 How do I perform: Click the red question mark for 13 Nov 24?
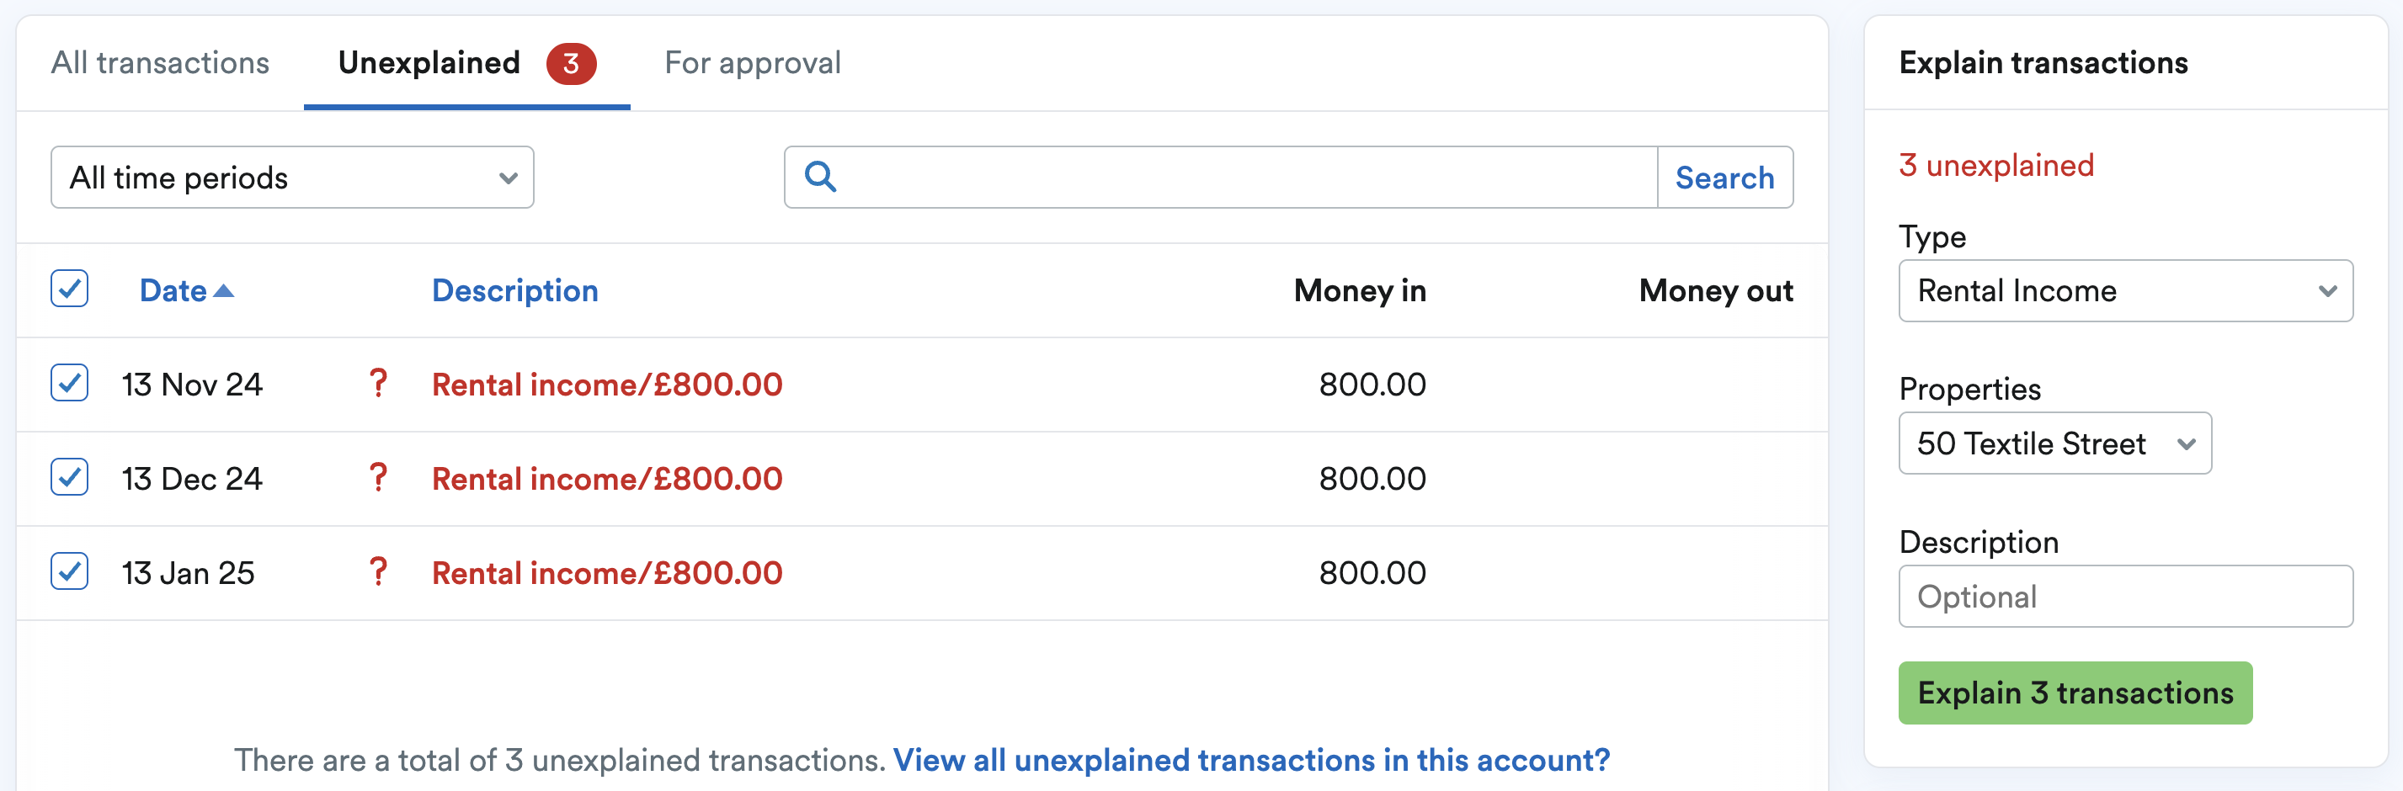point(378,384)
